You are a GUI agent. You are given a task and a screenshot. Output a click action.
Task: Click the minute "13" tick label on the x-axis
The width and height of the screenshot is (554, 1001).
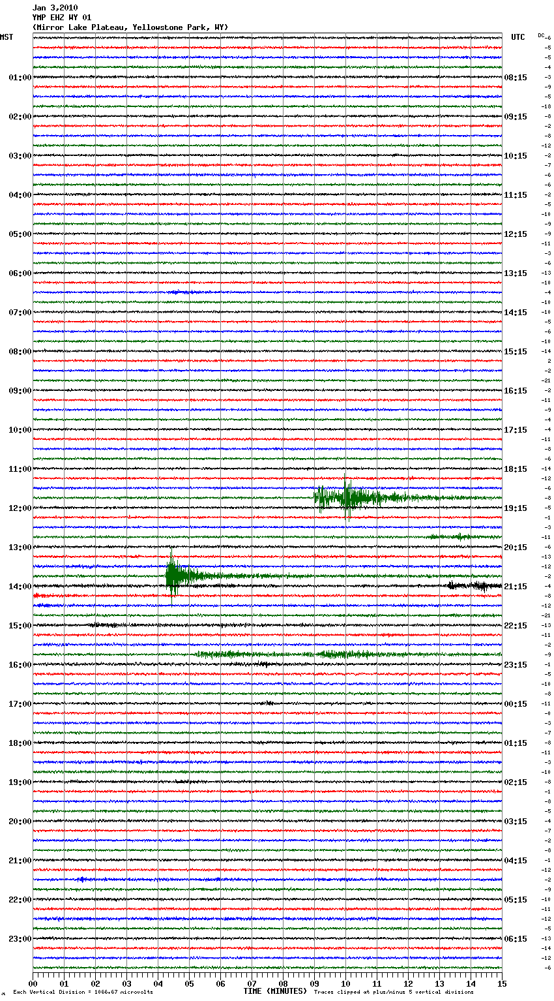pos(439,983)
